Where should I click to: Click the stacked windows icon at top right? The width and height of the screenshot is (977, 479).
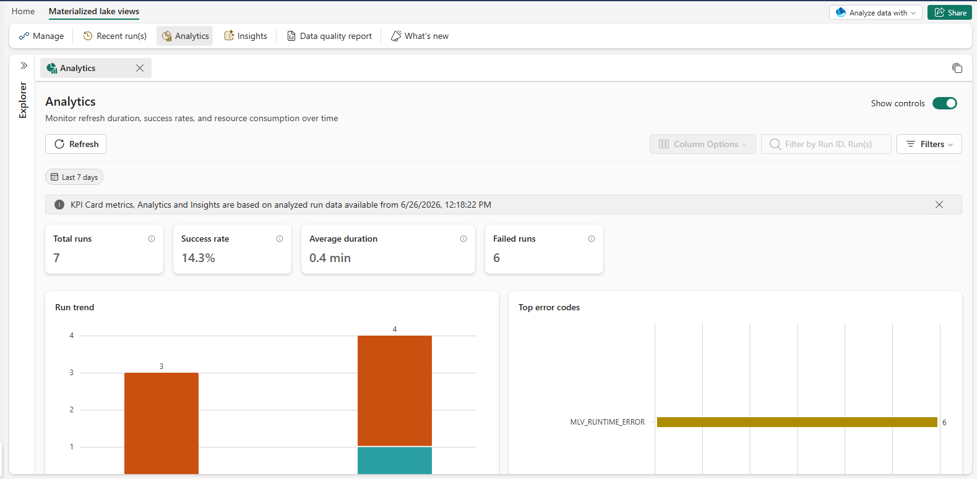pyautogui.click(x=957, y=68)
